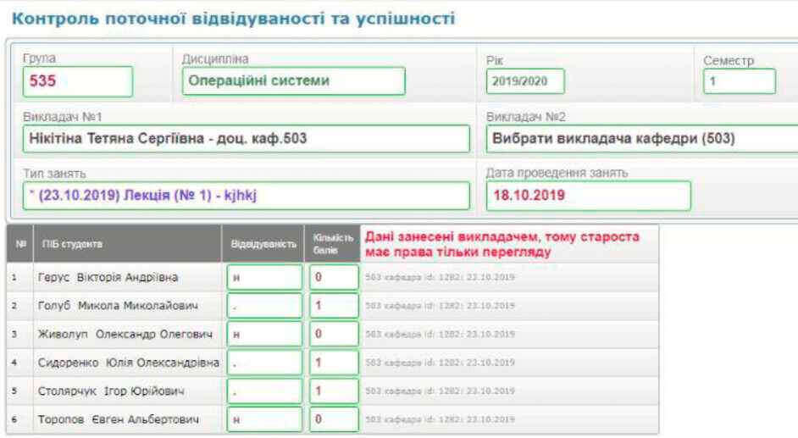Click attendance field for Герус Вікторія Андріївна
The width and height of the screenshot is (798, 438).
click(263, 277)
